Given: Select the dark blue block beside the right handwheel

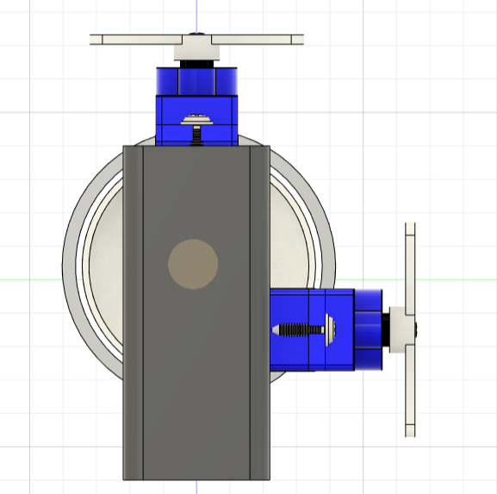Looking at the screenshot, I should (369, 329).
